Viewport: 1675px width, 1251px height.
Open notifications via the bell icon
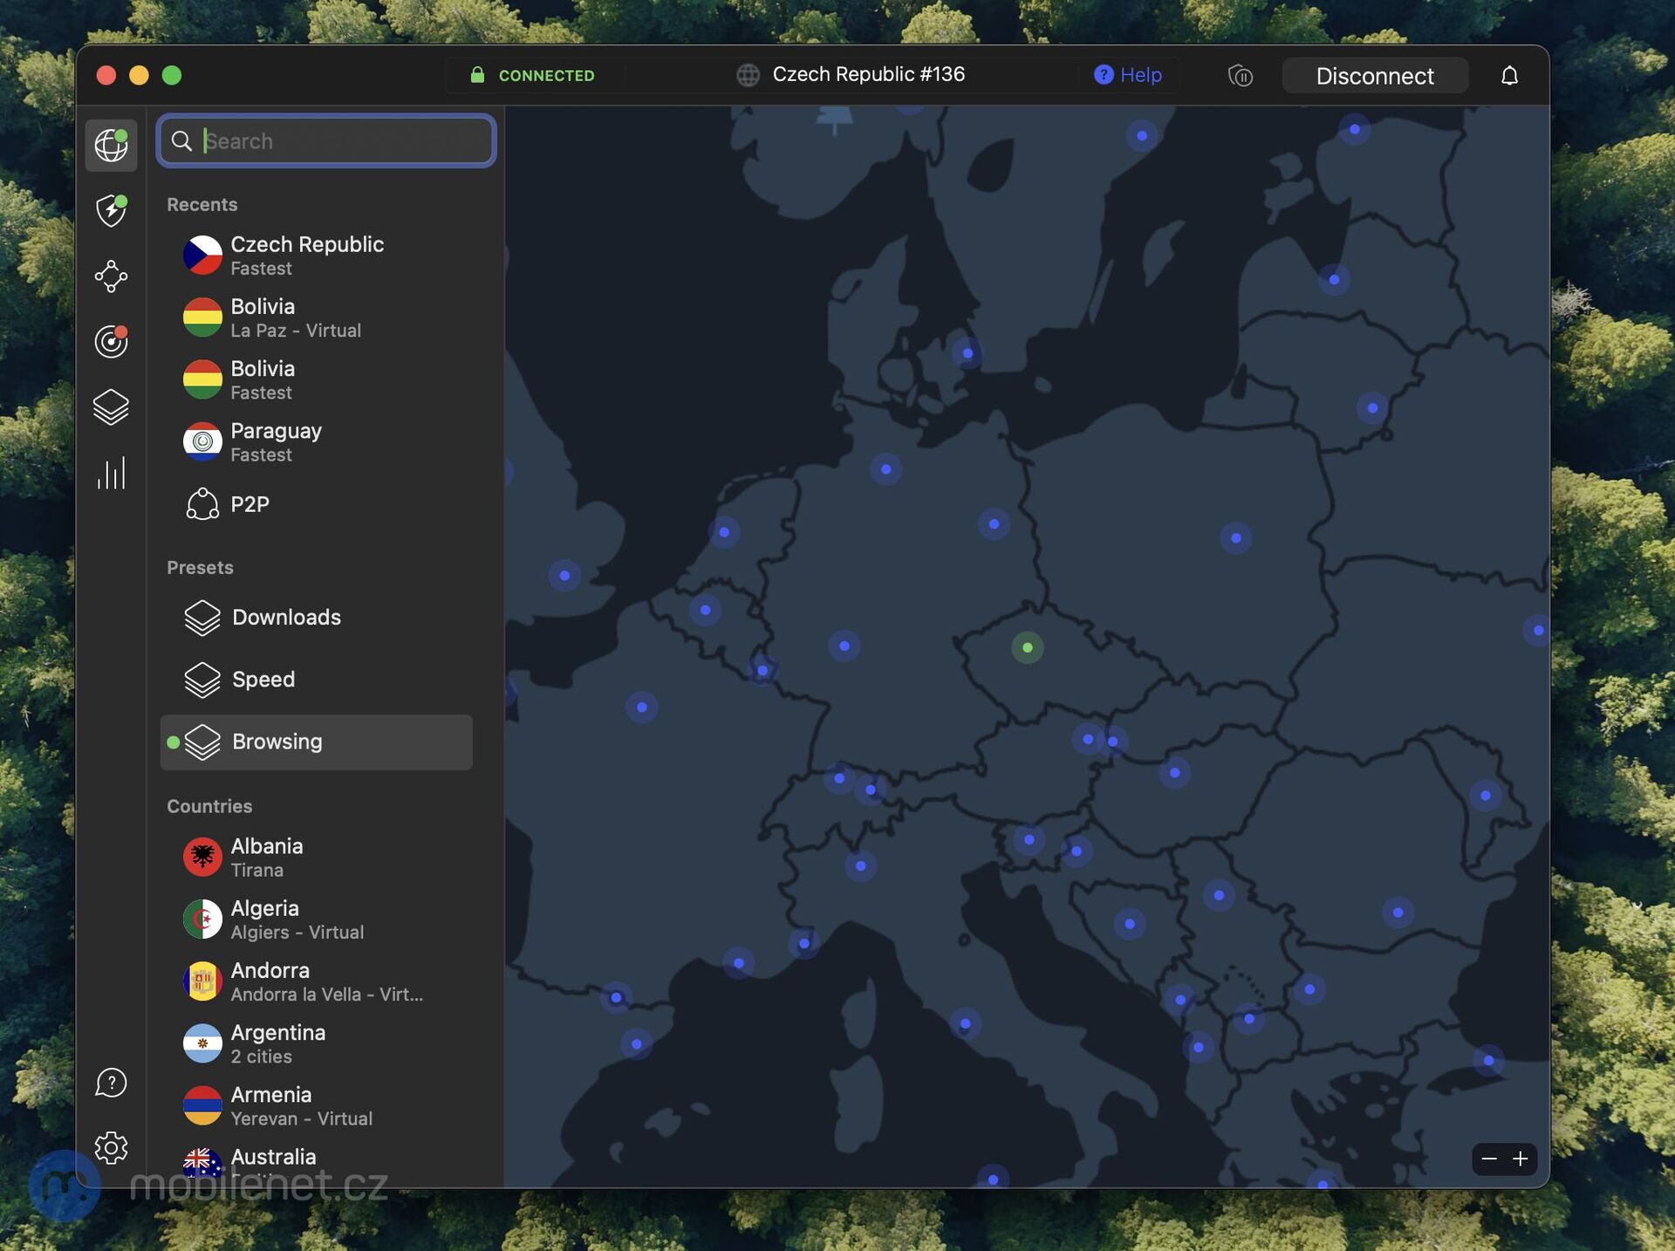[1511, 75]
